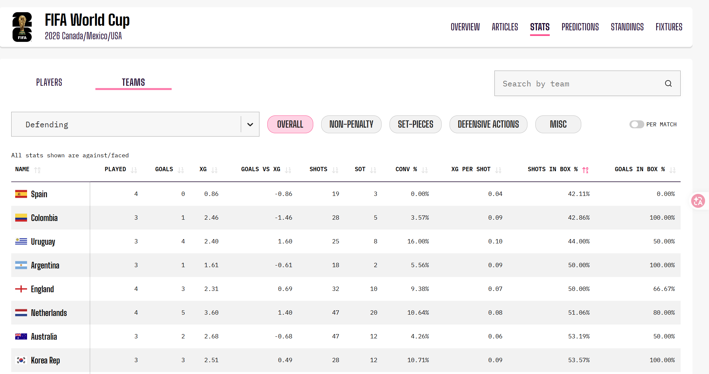Open the Standings navigation item
This screenshot has height=374, width=709.
627,27
